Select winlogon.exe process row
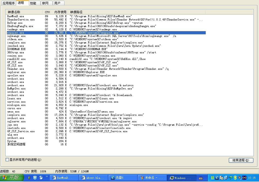Image resolution: width=259 pixels, height=182 pixels. coord(106,105)
